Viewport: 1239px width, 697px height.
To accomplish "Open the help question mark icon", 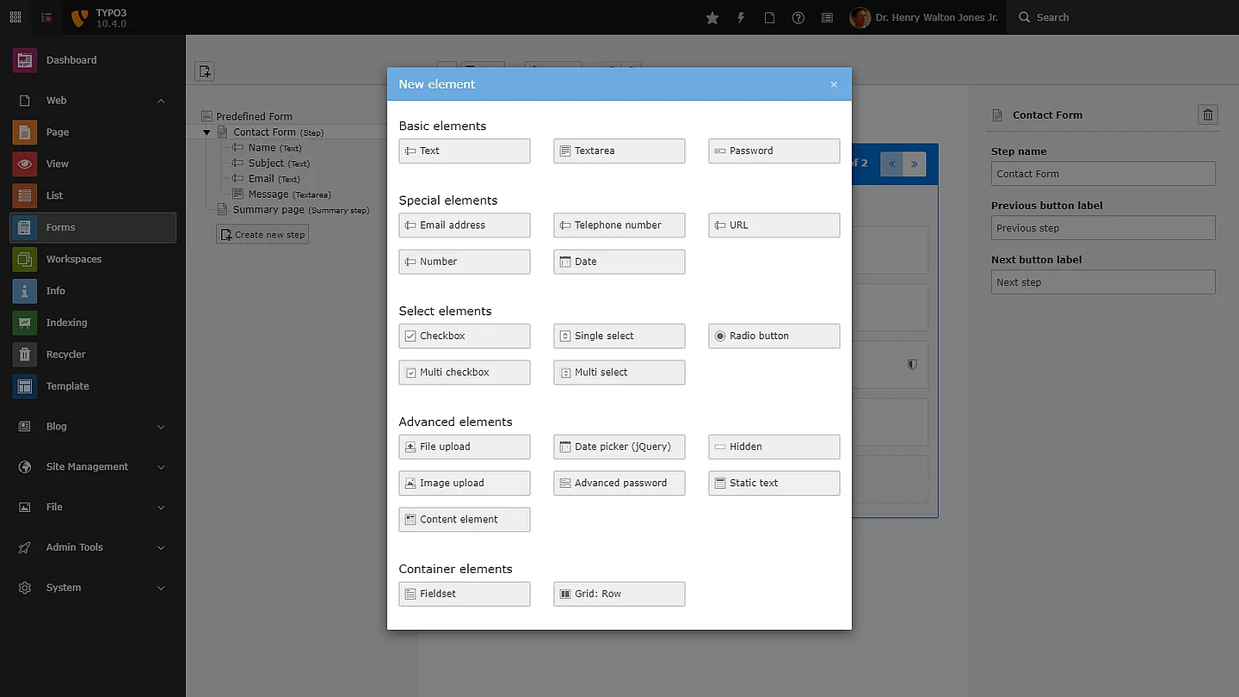I will click(798, 17).
